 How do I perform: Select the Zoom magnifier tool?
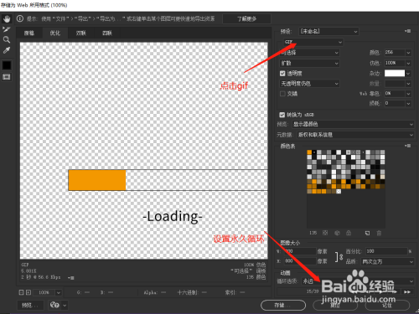tap(7, 39)
